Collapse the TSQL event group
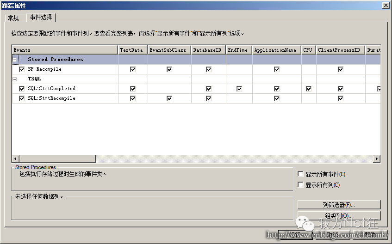392x244 pixels. click(15, 79)
